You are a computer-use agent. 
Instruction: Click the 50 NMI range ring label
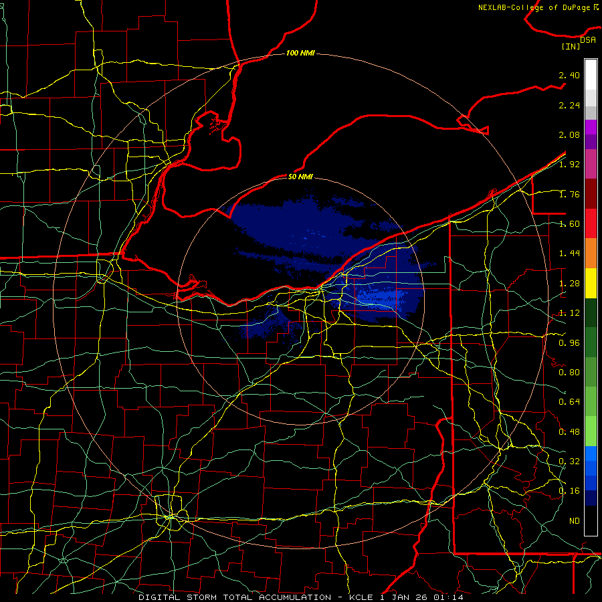pos(300,177)
